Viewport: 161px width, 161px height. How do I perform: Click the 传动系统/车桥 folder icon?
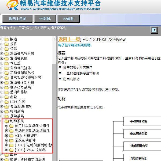pyautogui.click(x=6, y=107)
